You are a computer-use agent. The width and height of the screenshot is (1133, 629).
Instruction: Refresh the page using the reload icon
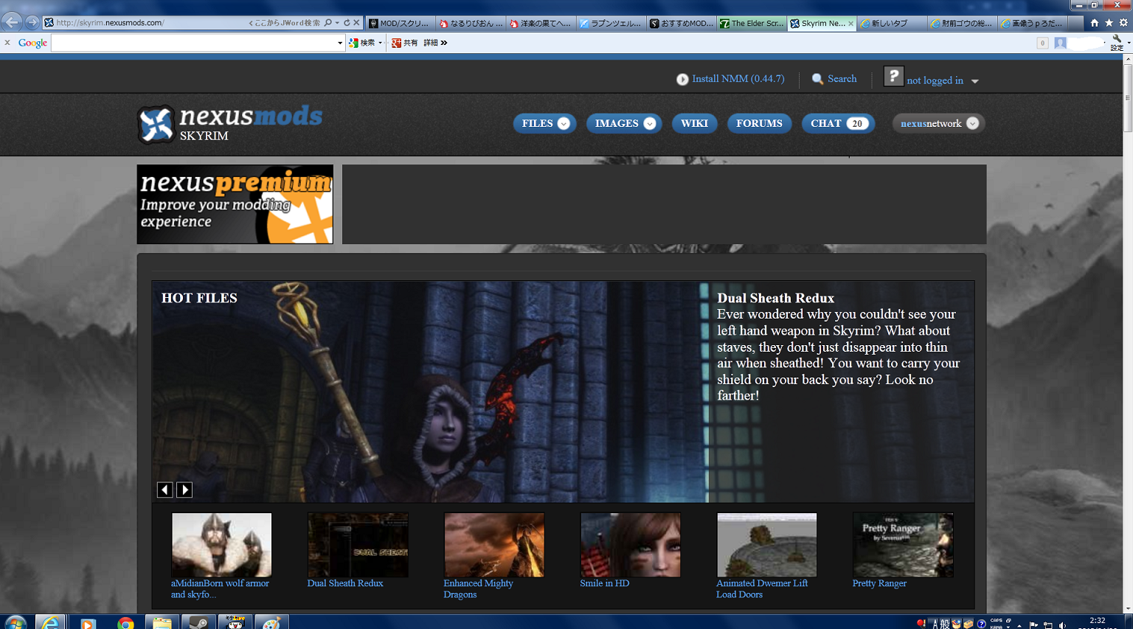pos(347,23)
